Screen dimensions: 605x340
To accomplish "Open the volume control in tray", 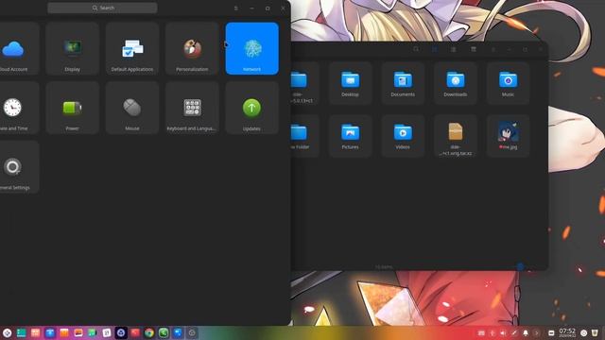I will [x=503, y=333].
